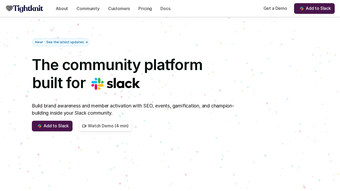Click the Tightknit wordmark in the header
Image resolution: width=340 pixels, height=191 pixels.
tap(28, 8)
